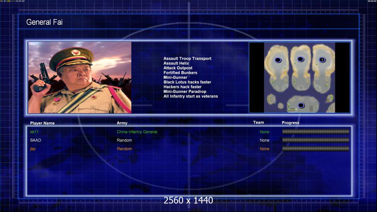
Task: Click the map preview thumbnail
Action: [299, 77]
